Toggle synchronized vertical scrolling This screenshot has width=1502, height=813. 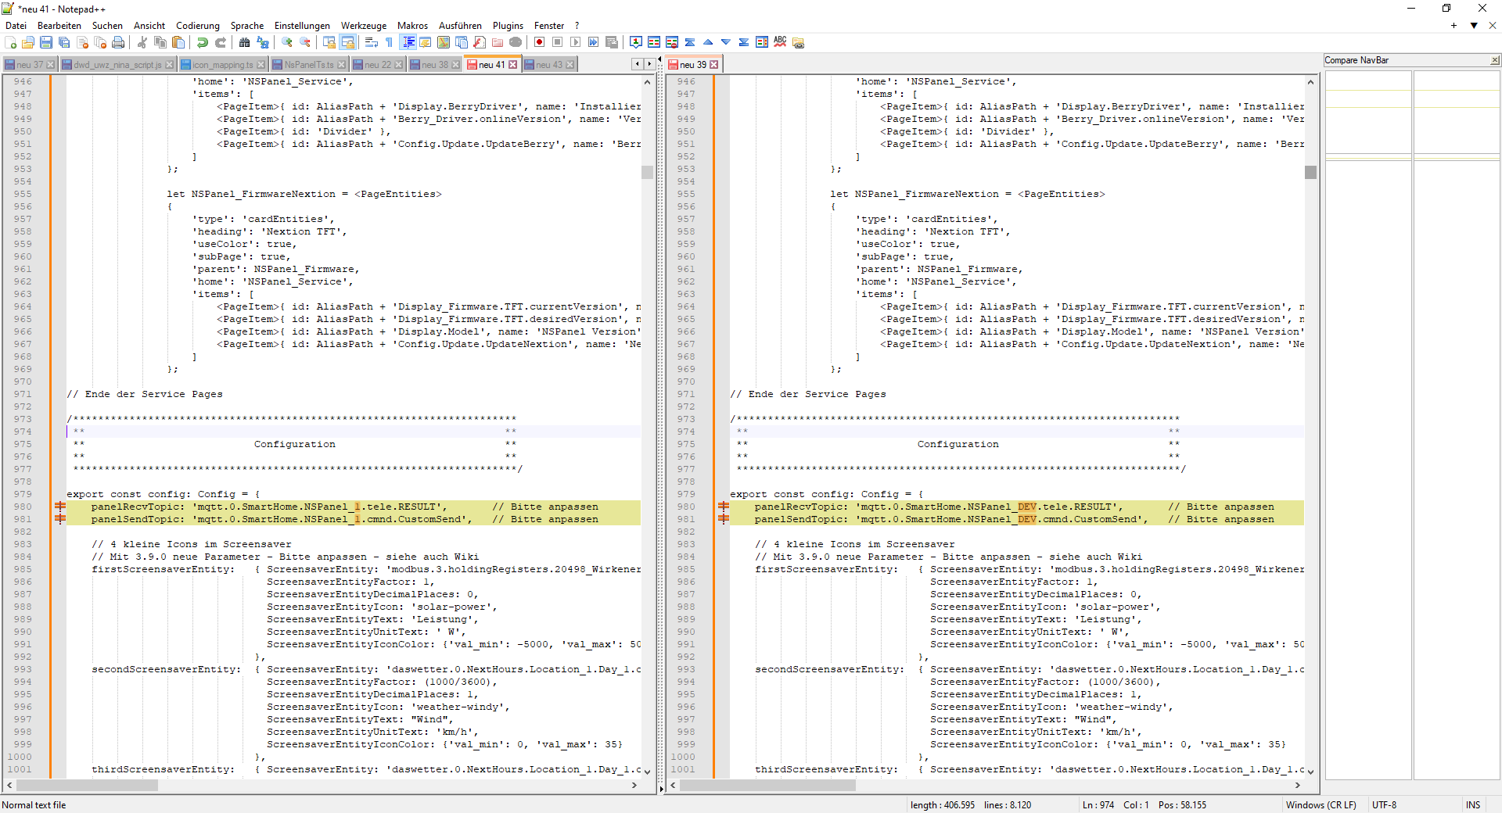point(329,42)
